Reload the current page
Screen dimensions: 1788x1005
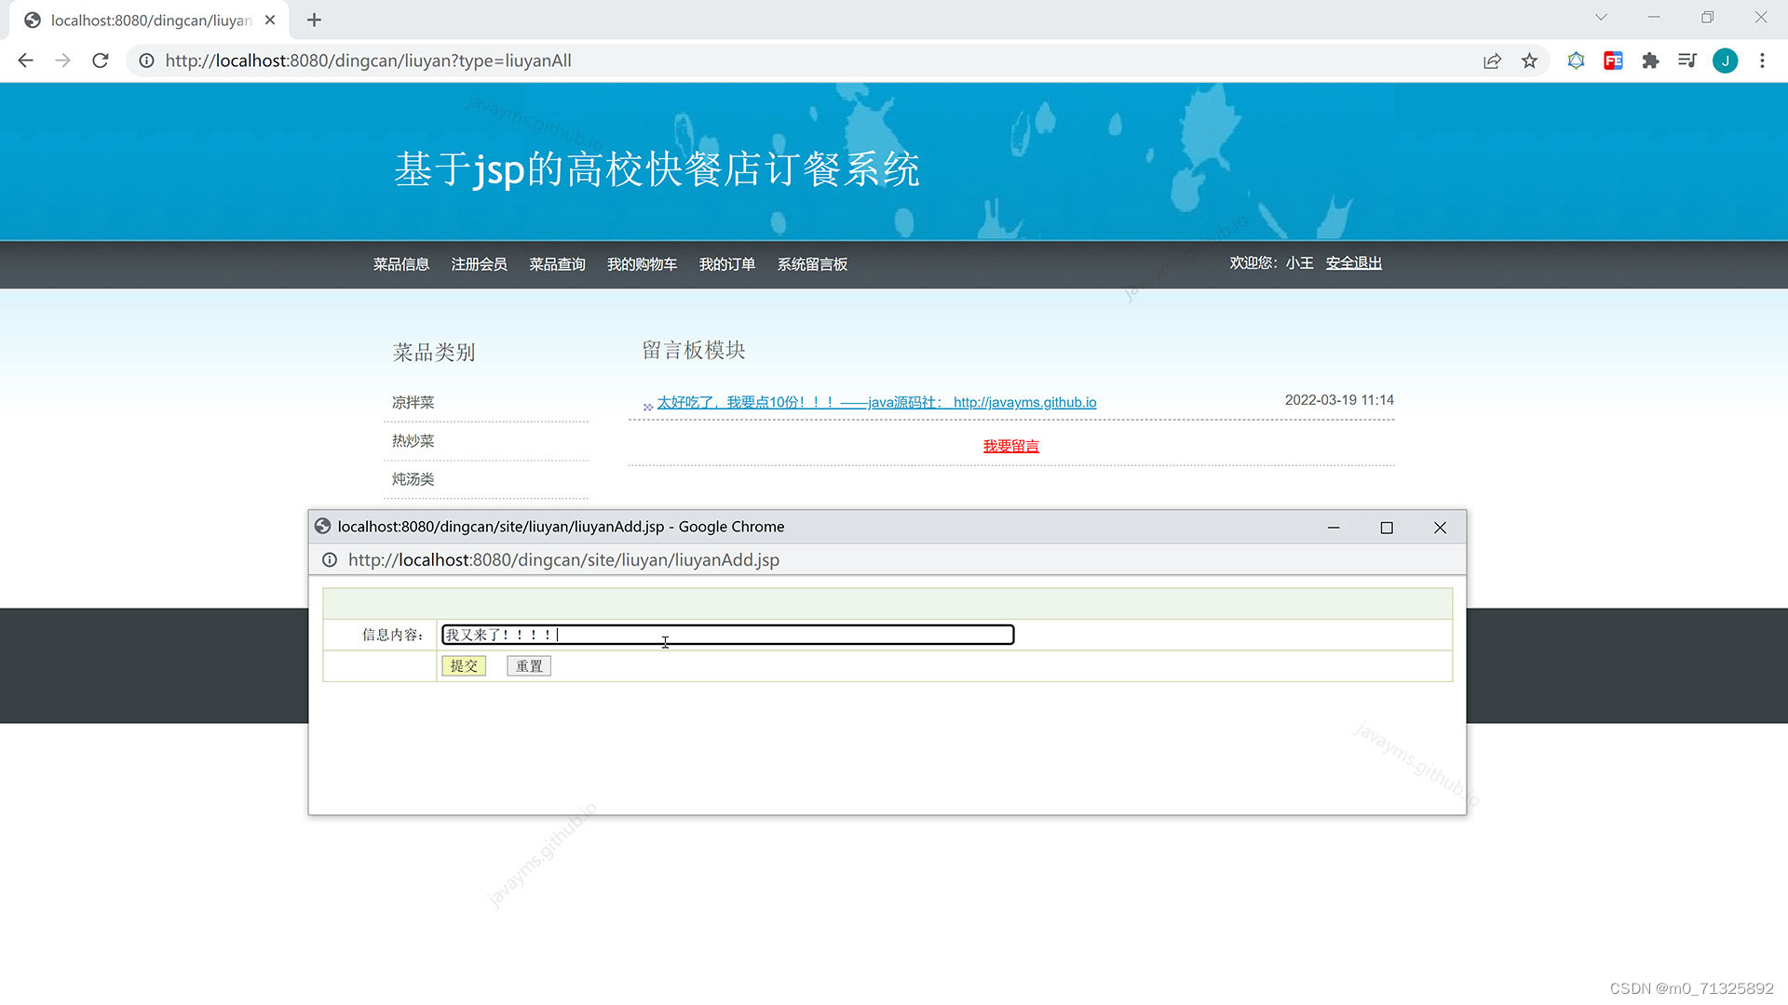point(100,60)
